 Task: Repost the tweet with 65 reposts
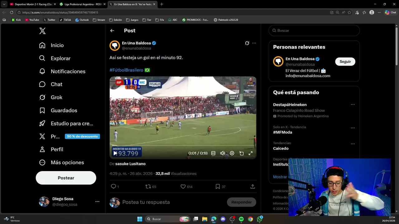pyautogui.click(x=151, y=186)
